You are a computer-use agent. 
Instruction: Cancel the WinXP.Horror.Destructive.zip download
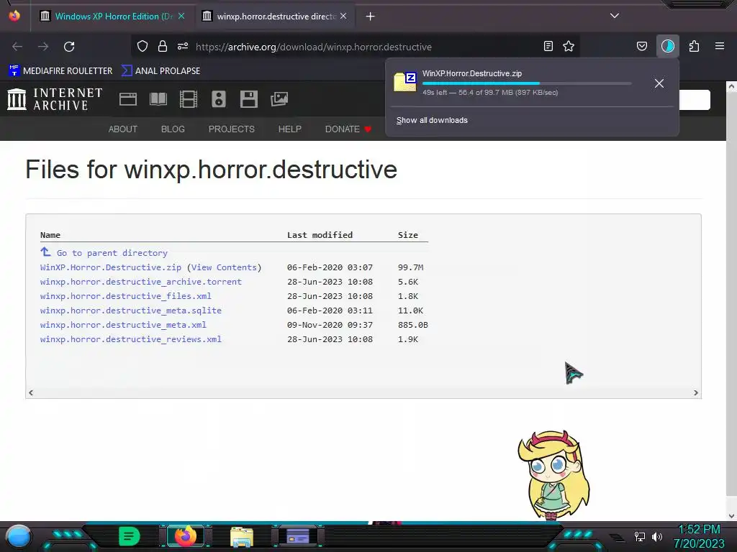659,83
